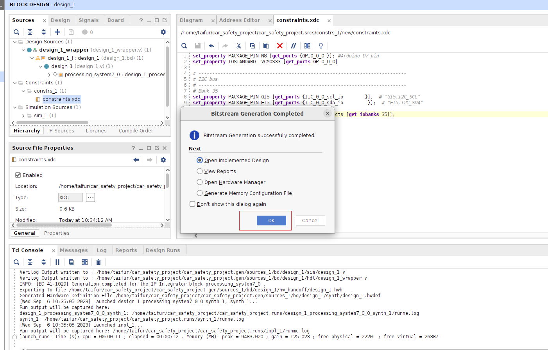This screenshot has height=350, width=548.
Task: Select the View Reports option
Action: point(217,171)
